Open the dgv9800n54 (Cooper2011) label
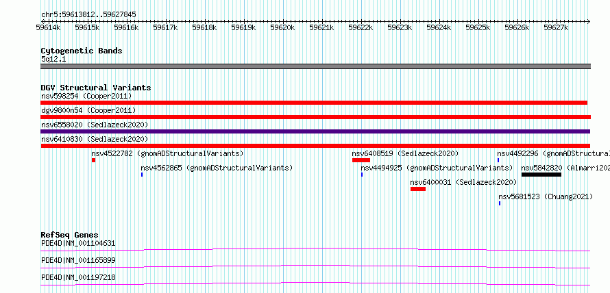The width and height of the screenshot is (610, 293). (88, 110)
